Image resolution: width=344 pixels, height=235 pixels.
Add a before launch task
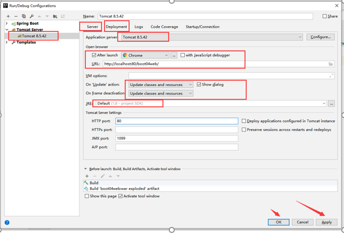[87, 176]
